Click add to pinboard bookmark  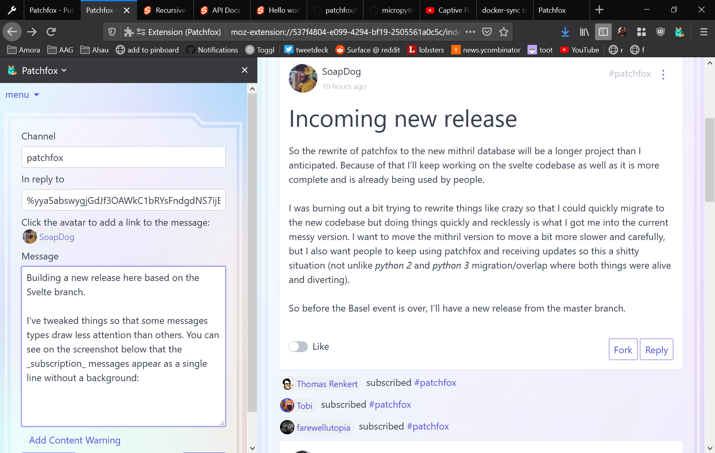point(147,50)
